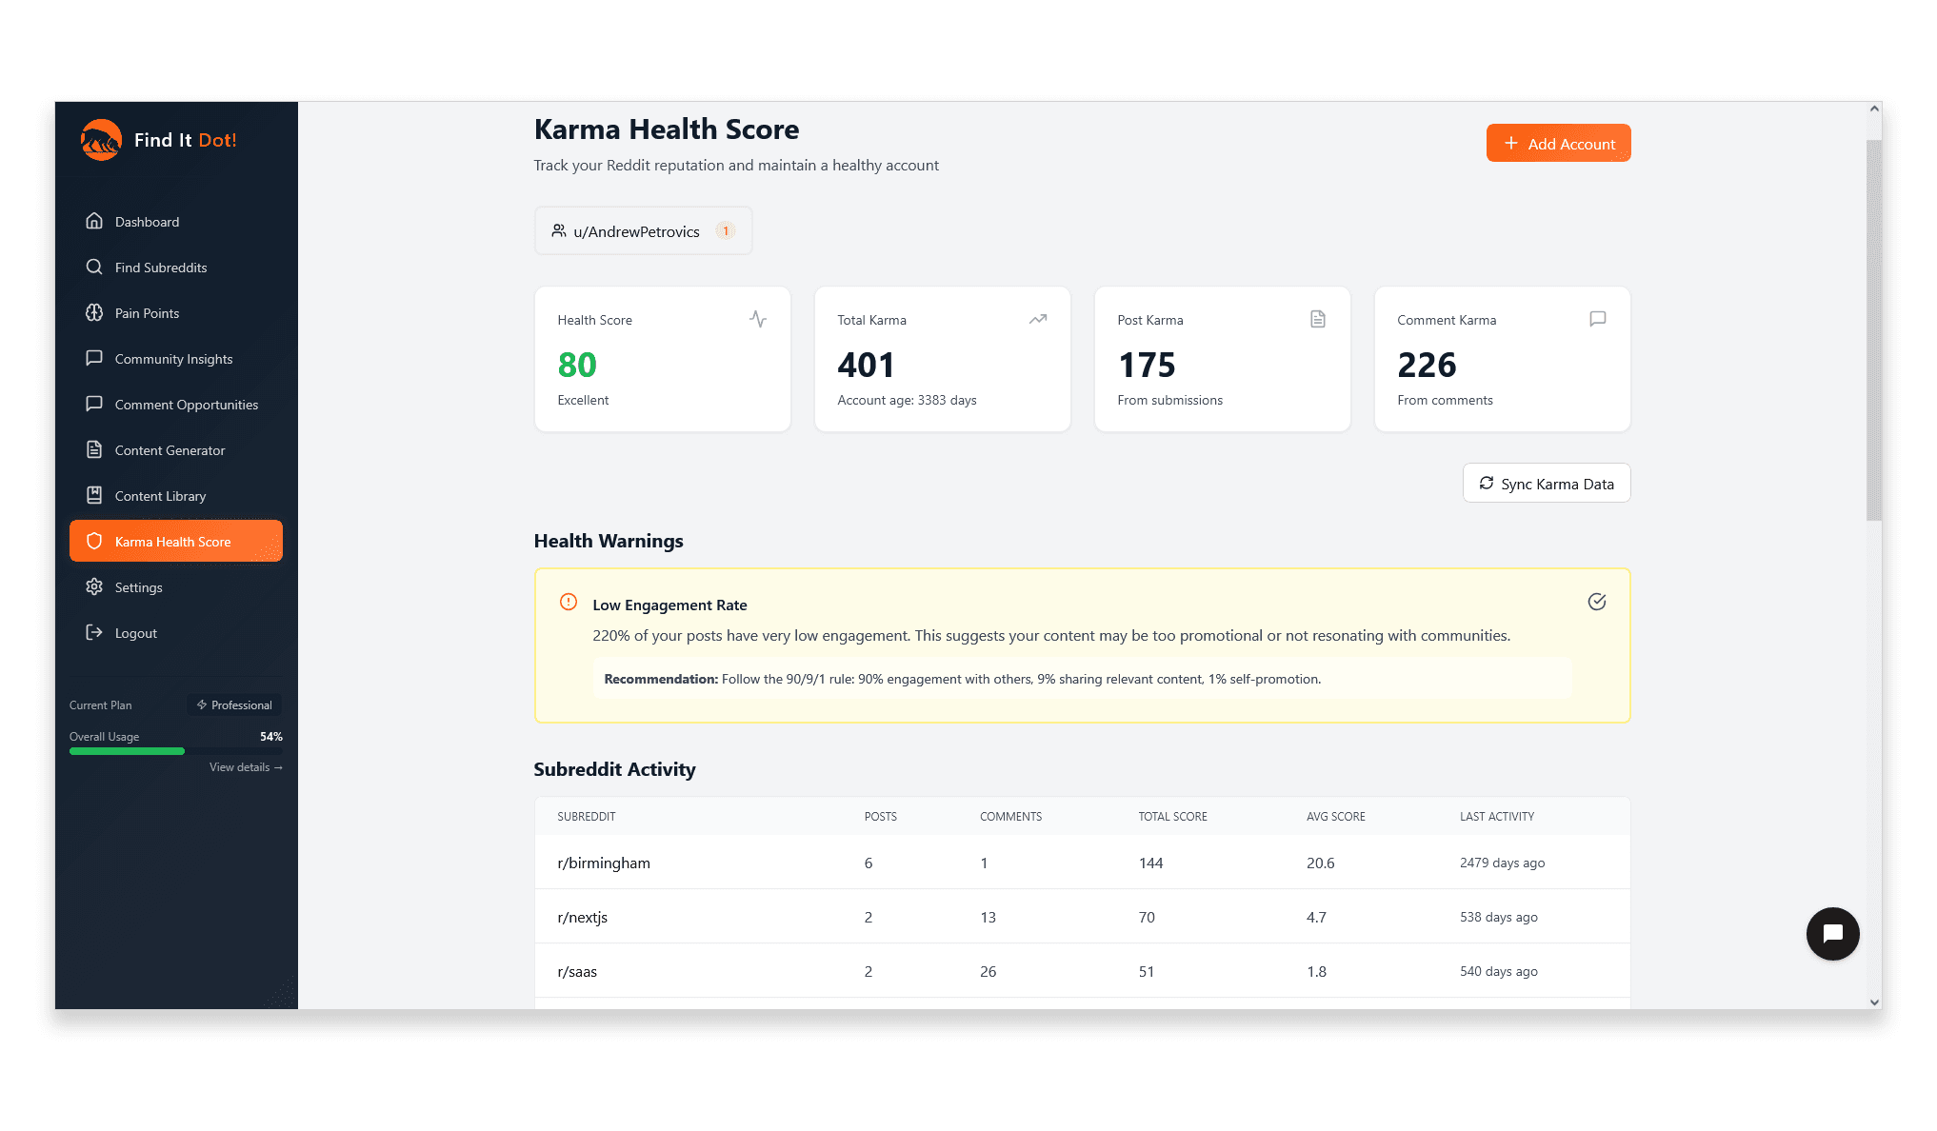Expand usage details with View details arrow
The height and width of the screenshot is (1131, 1937).
(x=244, y=766)
